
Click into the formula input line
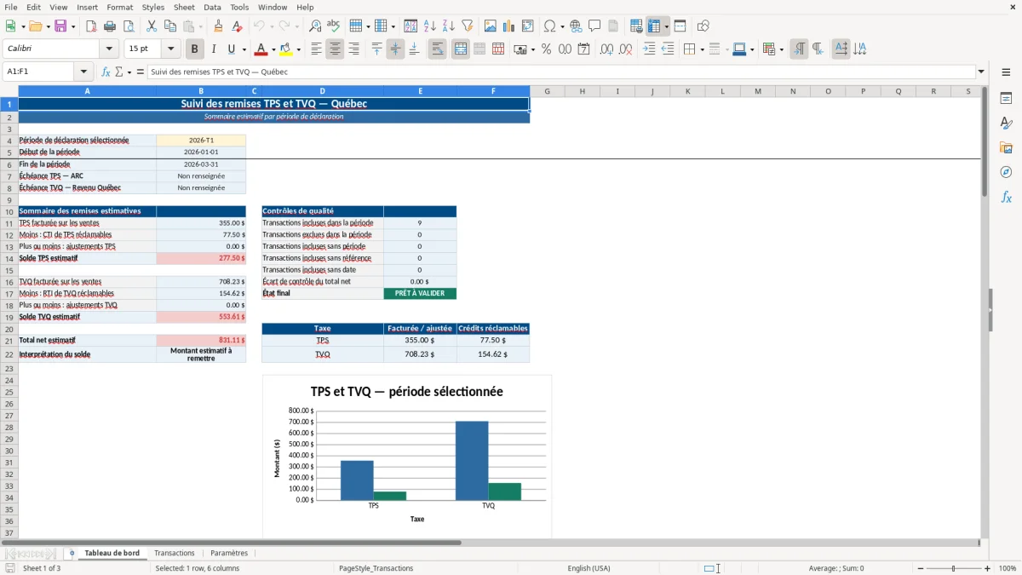[x=560, y=72]
